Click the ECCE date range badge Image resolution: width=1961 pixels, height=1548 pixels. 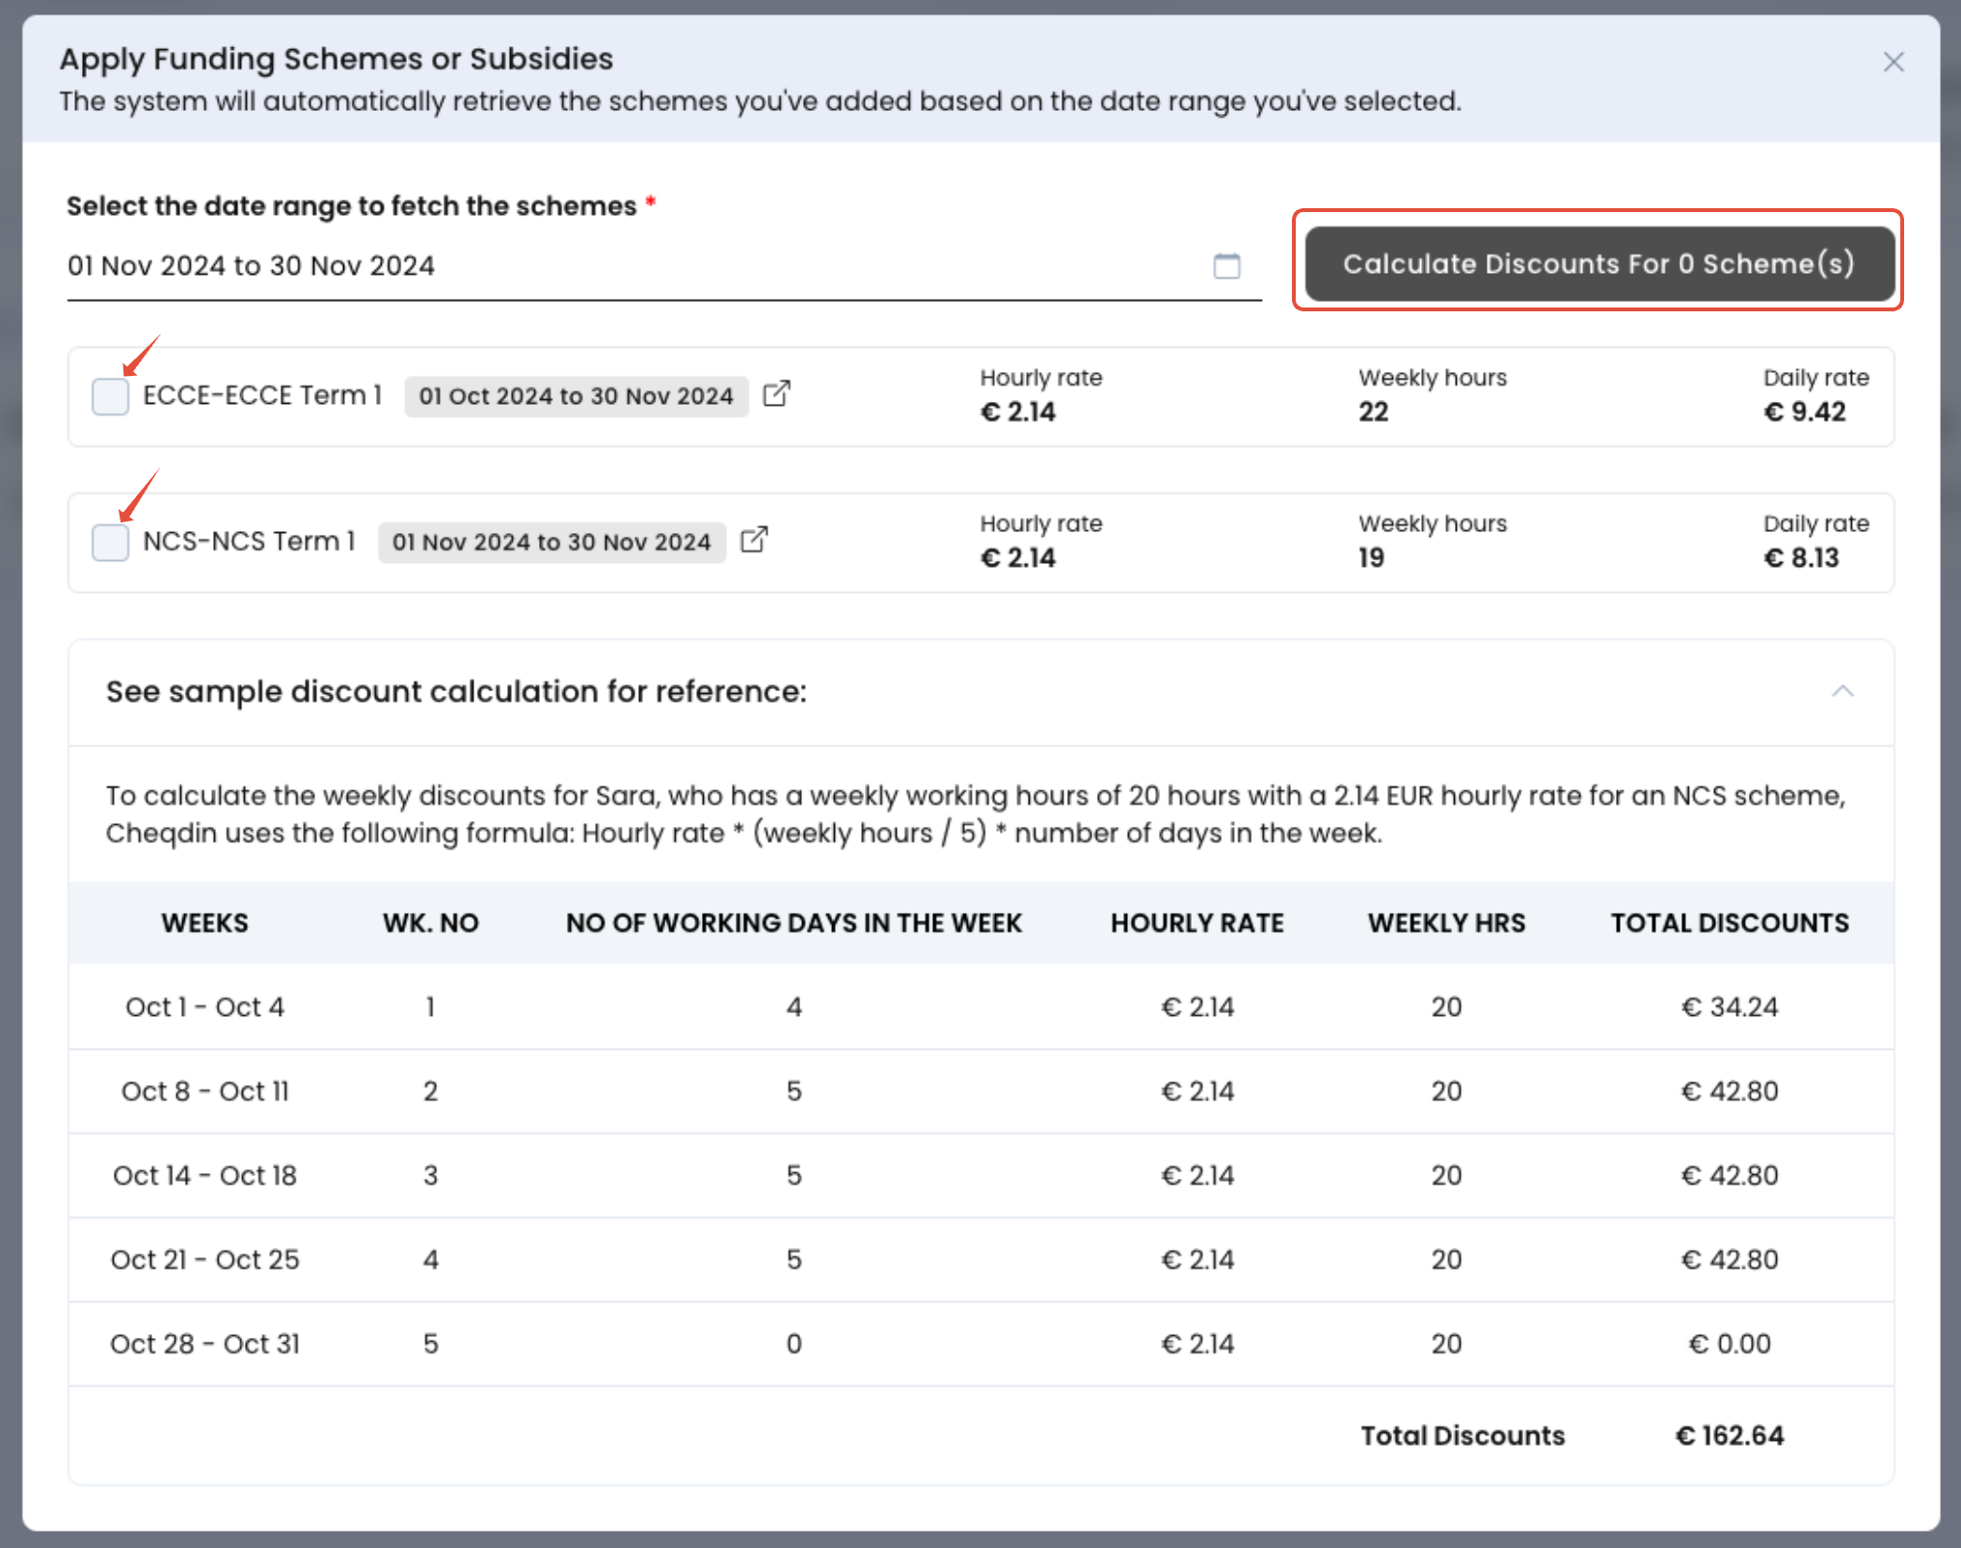pyautogui.click(x=576, y=396)
